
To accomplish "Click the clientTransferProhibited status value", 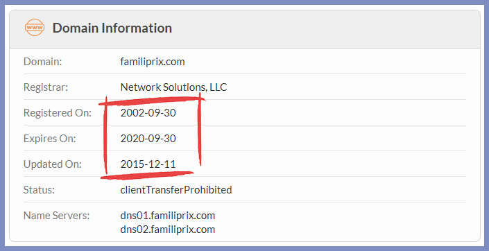I will (x=176, y=189).
